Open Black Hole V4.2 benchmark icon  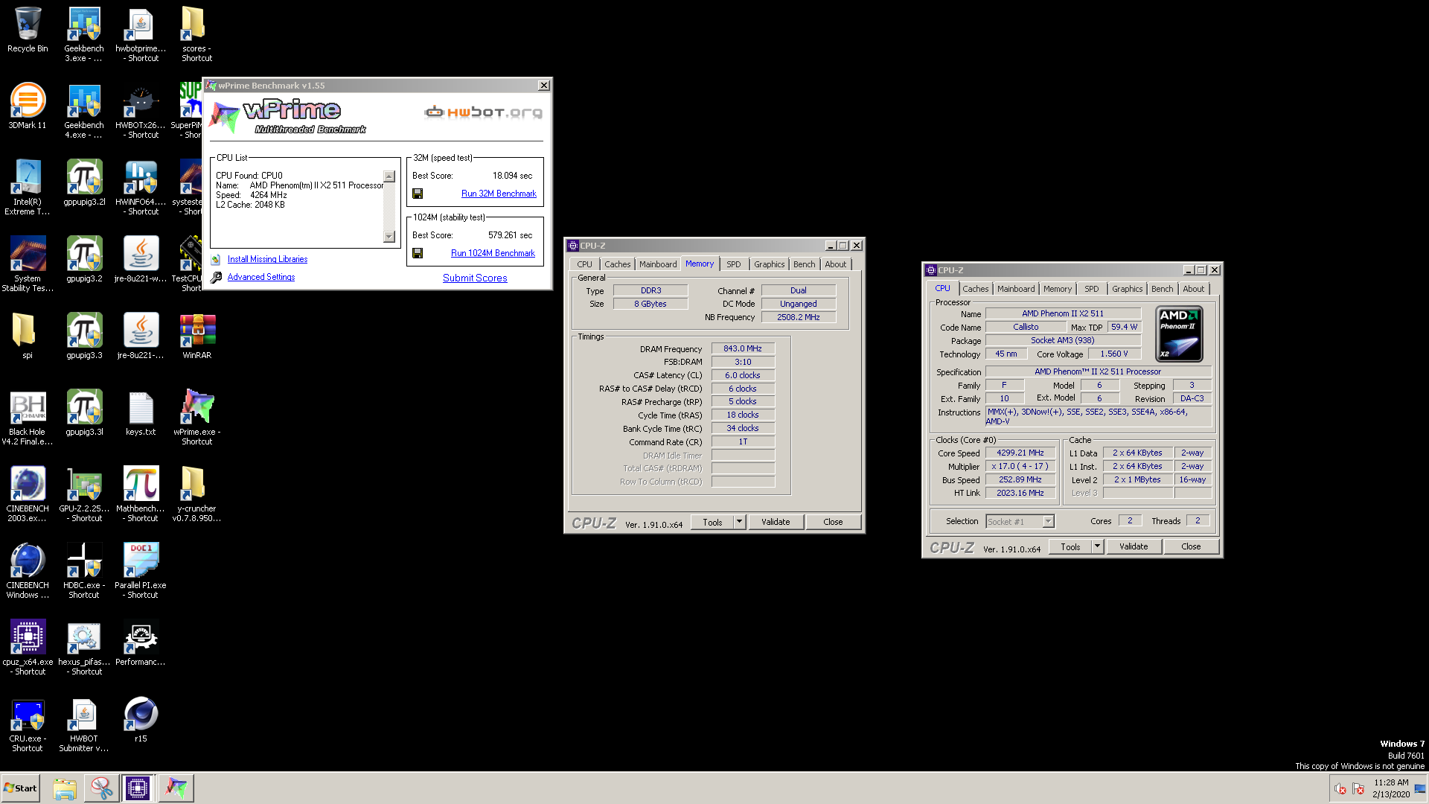(x=28, y=418)
